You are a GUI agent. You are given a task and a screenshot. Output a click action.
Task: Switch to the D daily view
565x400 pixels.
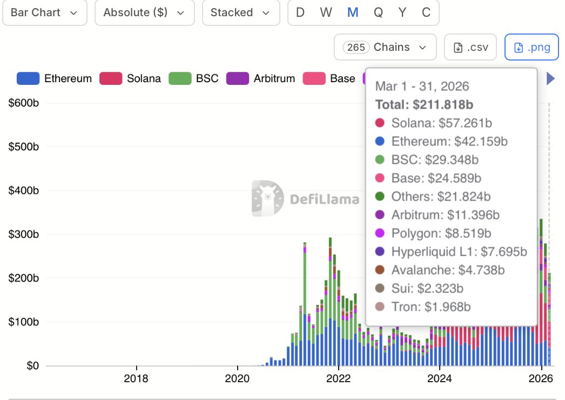point(300,12)
